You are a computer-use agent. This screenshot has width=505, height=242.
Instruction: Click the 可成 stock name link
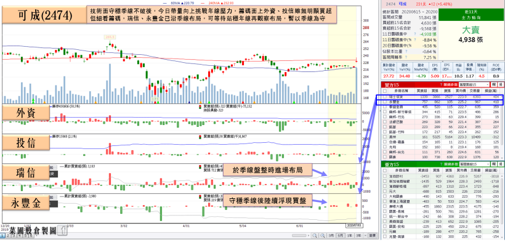click(402, 4)
